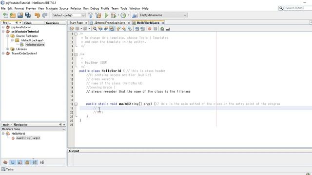This screenshot has height=175, width=312.
Task: Start macro recording with the red circle icon
Action: 150,29
